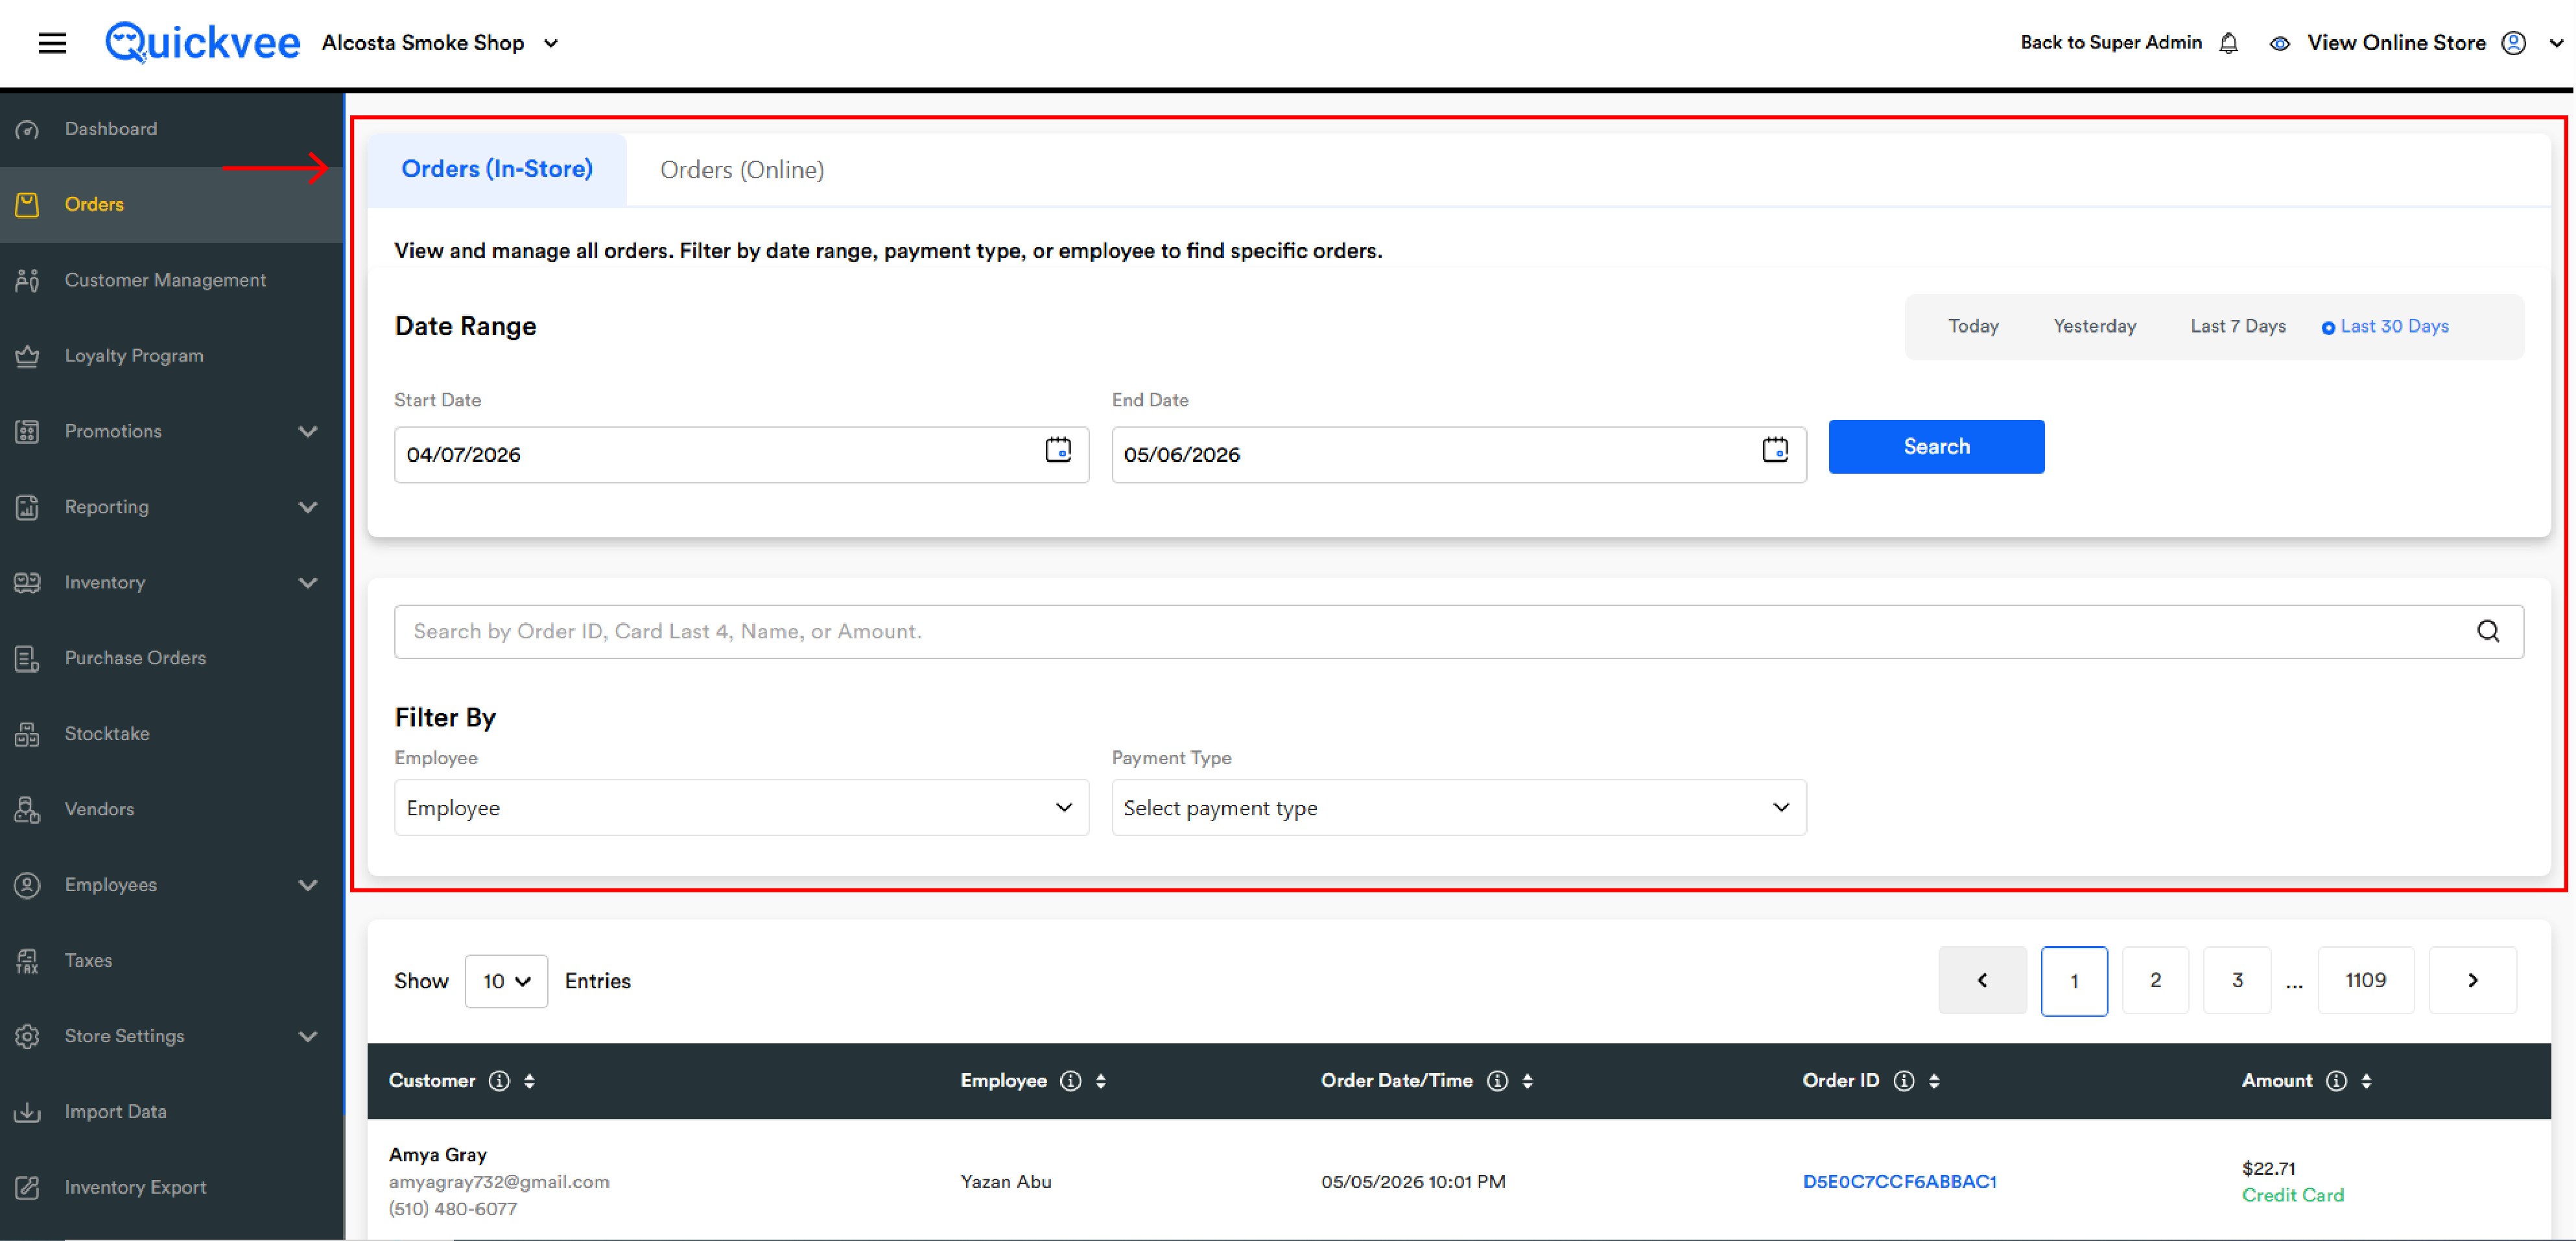Screen dimensions: 2576x1241
Task: Click the Amount column info icon
Action: click(x=2336, y=1081)
